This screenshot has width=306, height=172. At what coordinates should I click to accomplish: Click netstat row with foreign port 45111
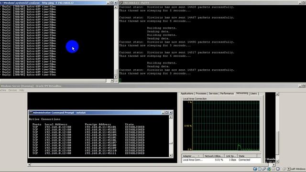[x=88, y=153]
